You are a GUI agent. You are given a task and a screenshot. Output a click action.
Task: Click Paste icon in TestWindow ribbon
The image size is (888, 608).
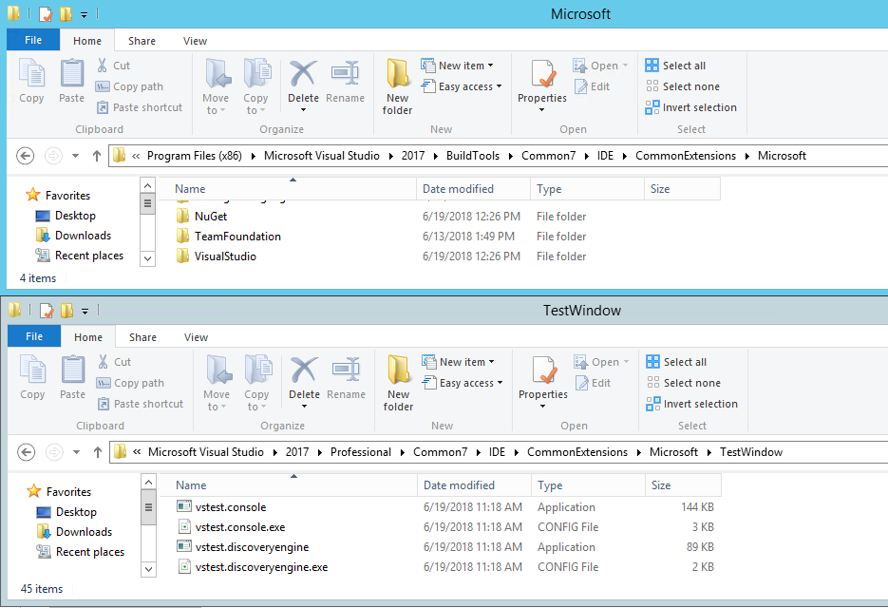72,370
